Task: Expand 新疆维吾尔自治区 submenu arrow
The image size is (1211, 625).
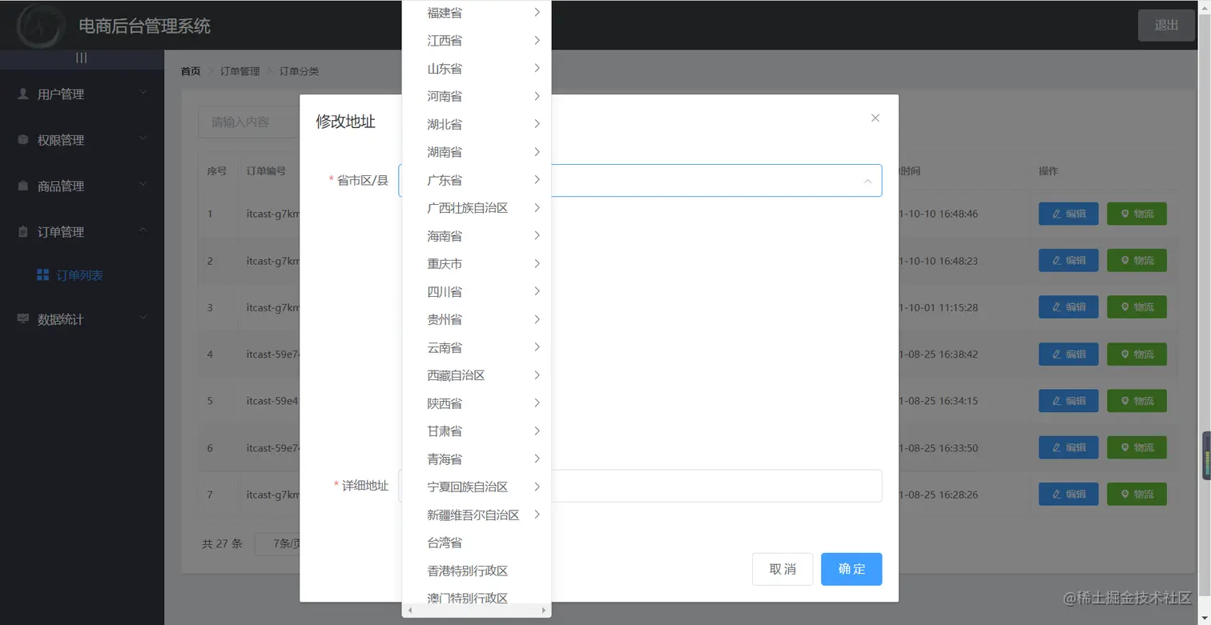Action: click(x=537, y=515)
